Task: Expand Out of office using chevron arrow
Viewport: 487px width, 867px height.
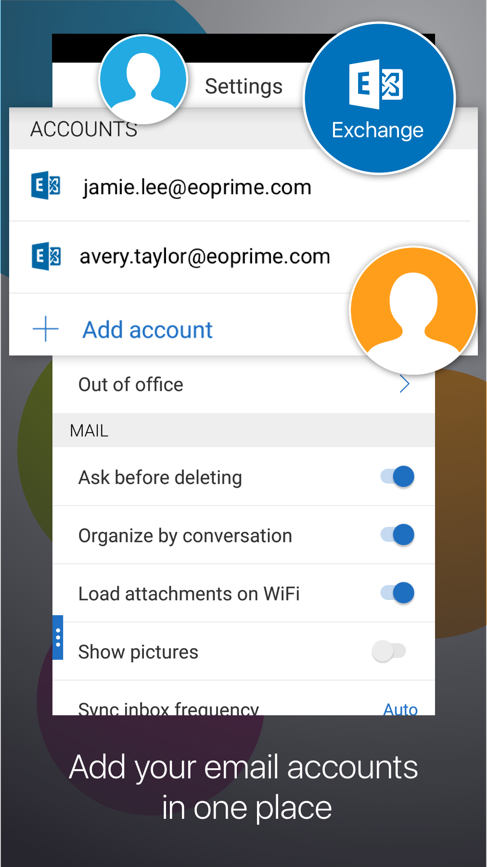Action: (404, 384)
